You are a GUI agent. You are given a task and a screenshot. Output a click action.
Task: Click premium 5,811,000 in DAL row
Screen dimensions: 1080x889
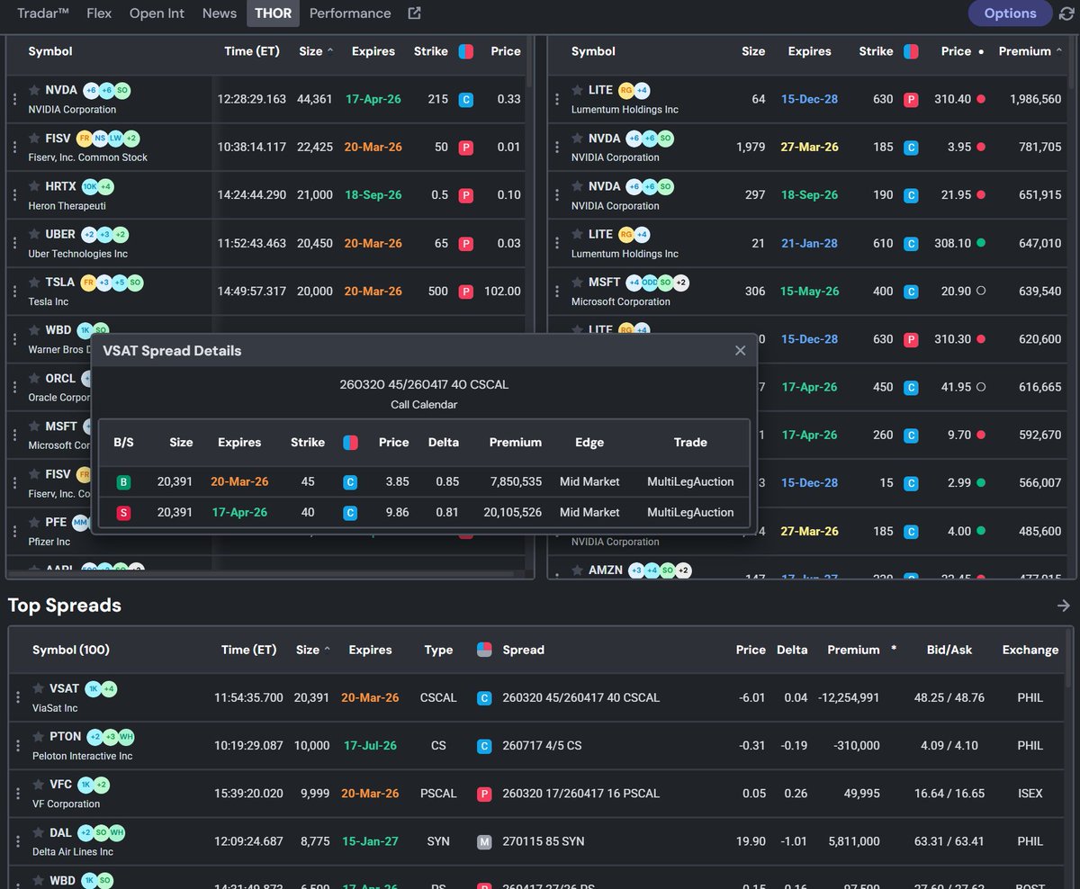pos(852,841)
